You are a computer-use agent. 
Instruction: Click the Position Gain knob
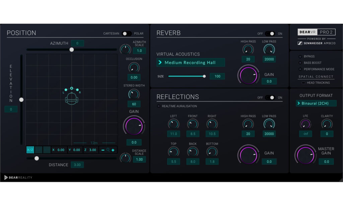(134, 126)
